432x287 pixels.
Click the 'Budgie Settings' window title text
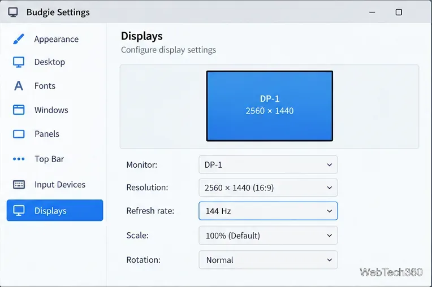pos(58,12)
